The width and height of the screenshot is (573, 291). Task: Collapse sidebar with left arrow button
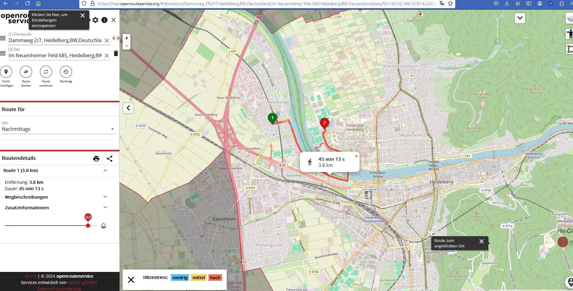128,108
